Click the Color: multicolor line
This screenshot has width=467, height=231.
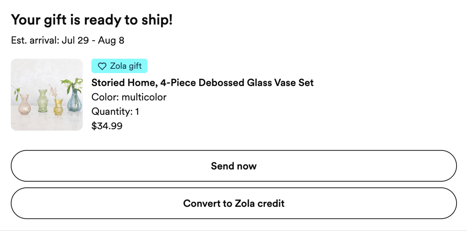(x=129, y=97)
